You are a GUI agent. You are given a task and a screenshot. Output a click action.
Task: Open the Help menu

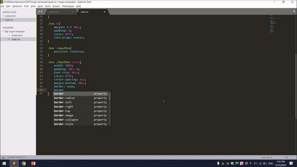[78, 6]
